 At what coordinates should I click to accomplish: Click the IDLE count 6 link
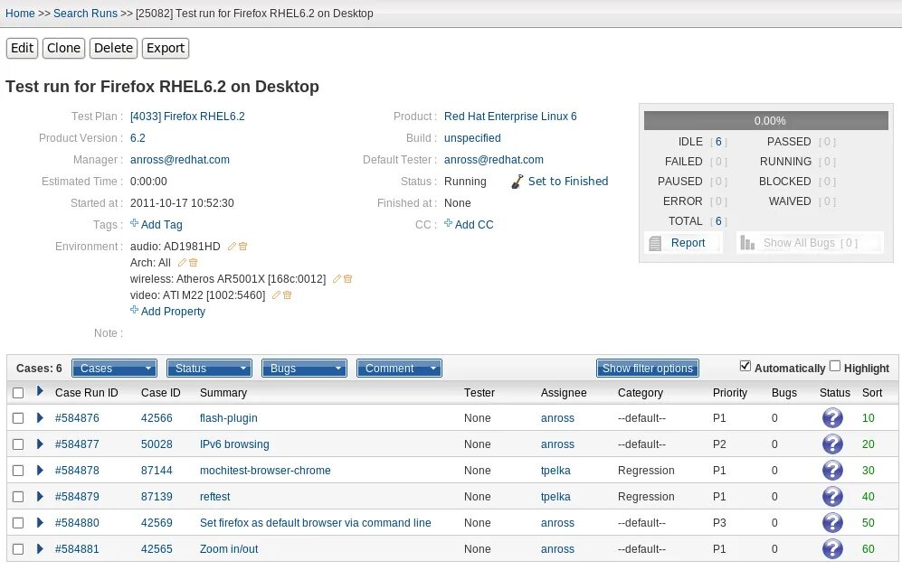718,142
